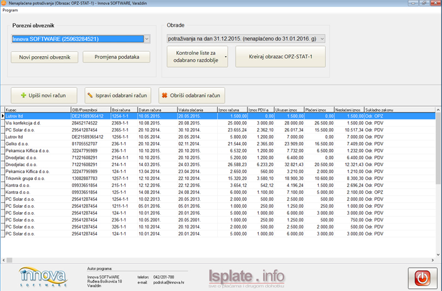
Task: Click invoice number 326-1-1
Action: 119,227
